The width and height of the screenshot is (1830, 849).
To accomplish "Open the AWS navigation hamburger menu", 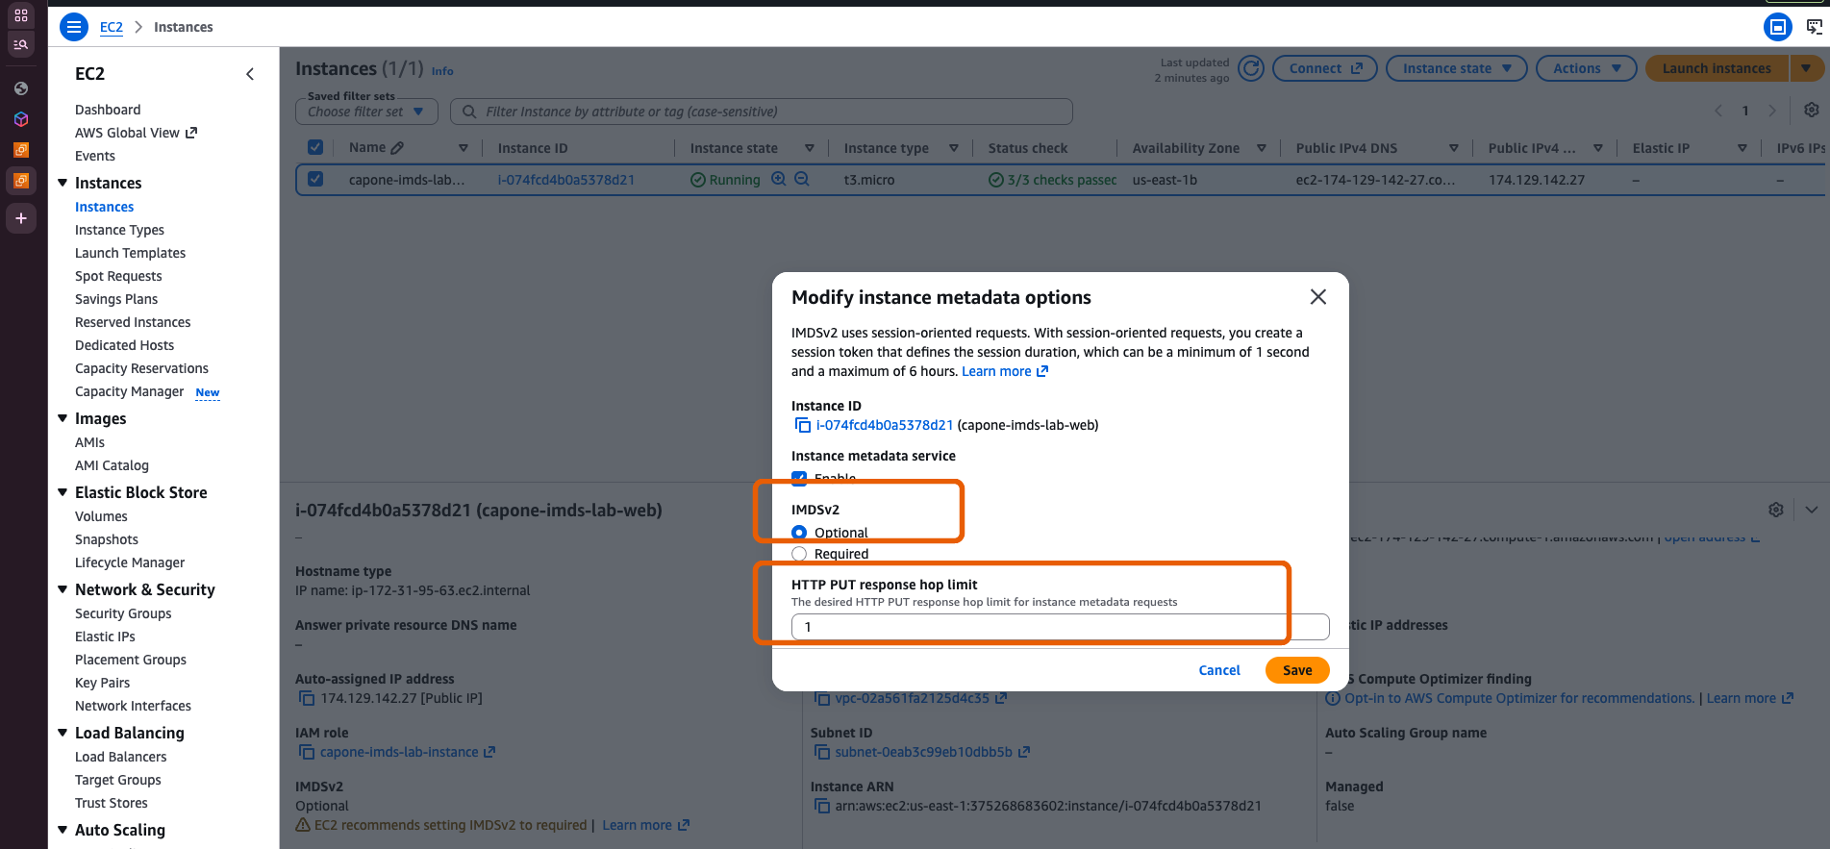I will [x=74, y=27].
